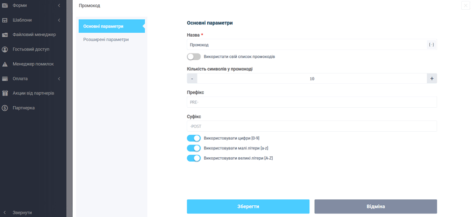Screen dimensions: 471x217
Task: Click the Guest Access user icon
Action: [x=5, y=49]
